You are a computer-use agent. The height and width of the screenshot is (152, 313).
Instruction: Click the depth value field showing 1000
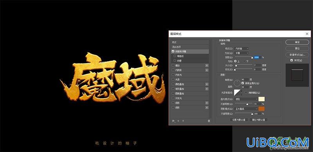257,57
